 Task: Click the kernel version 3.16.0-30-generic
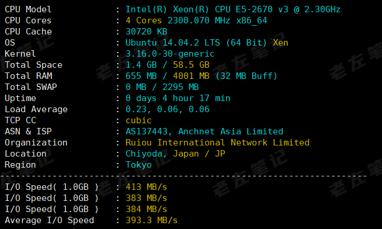pos(170,54)
